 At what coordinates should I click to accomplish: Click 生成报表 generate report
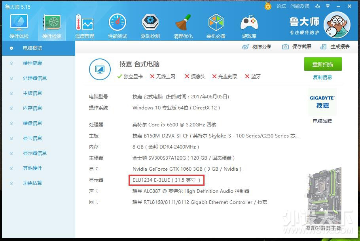(335, 47)
